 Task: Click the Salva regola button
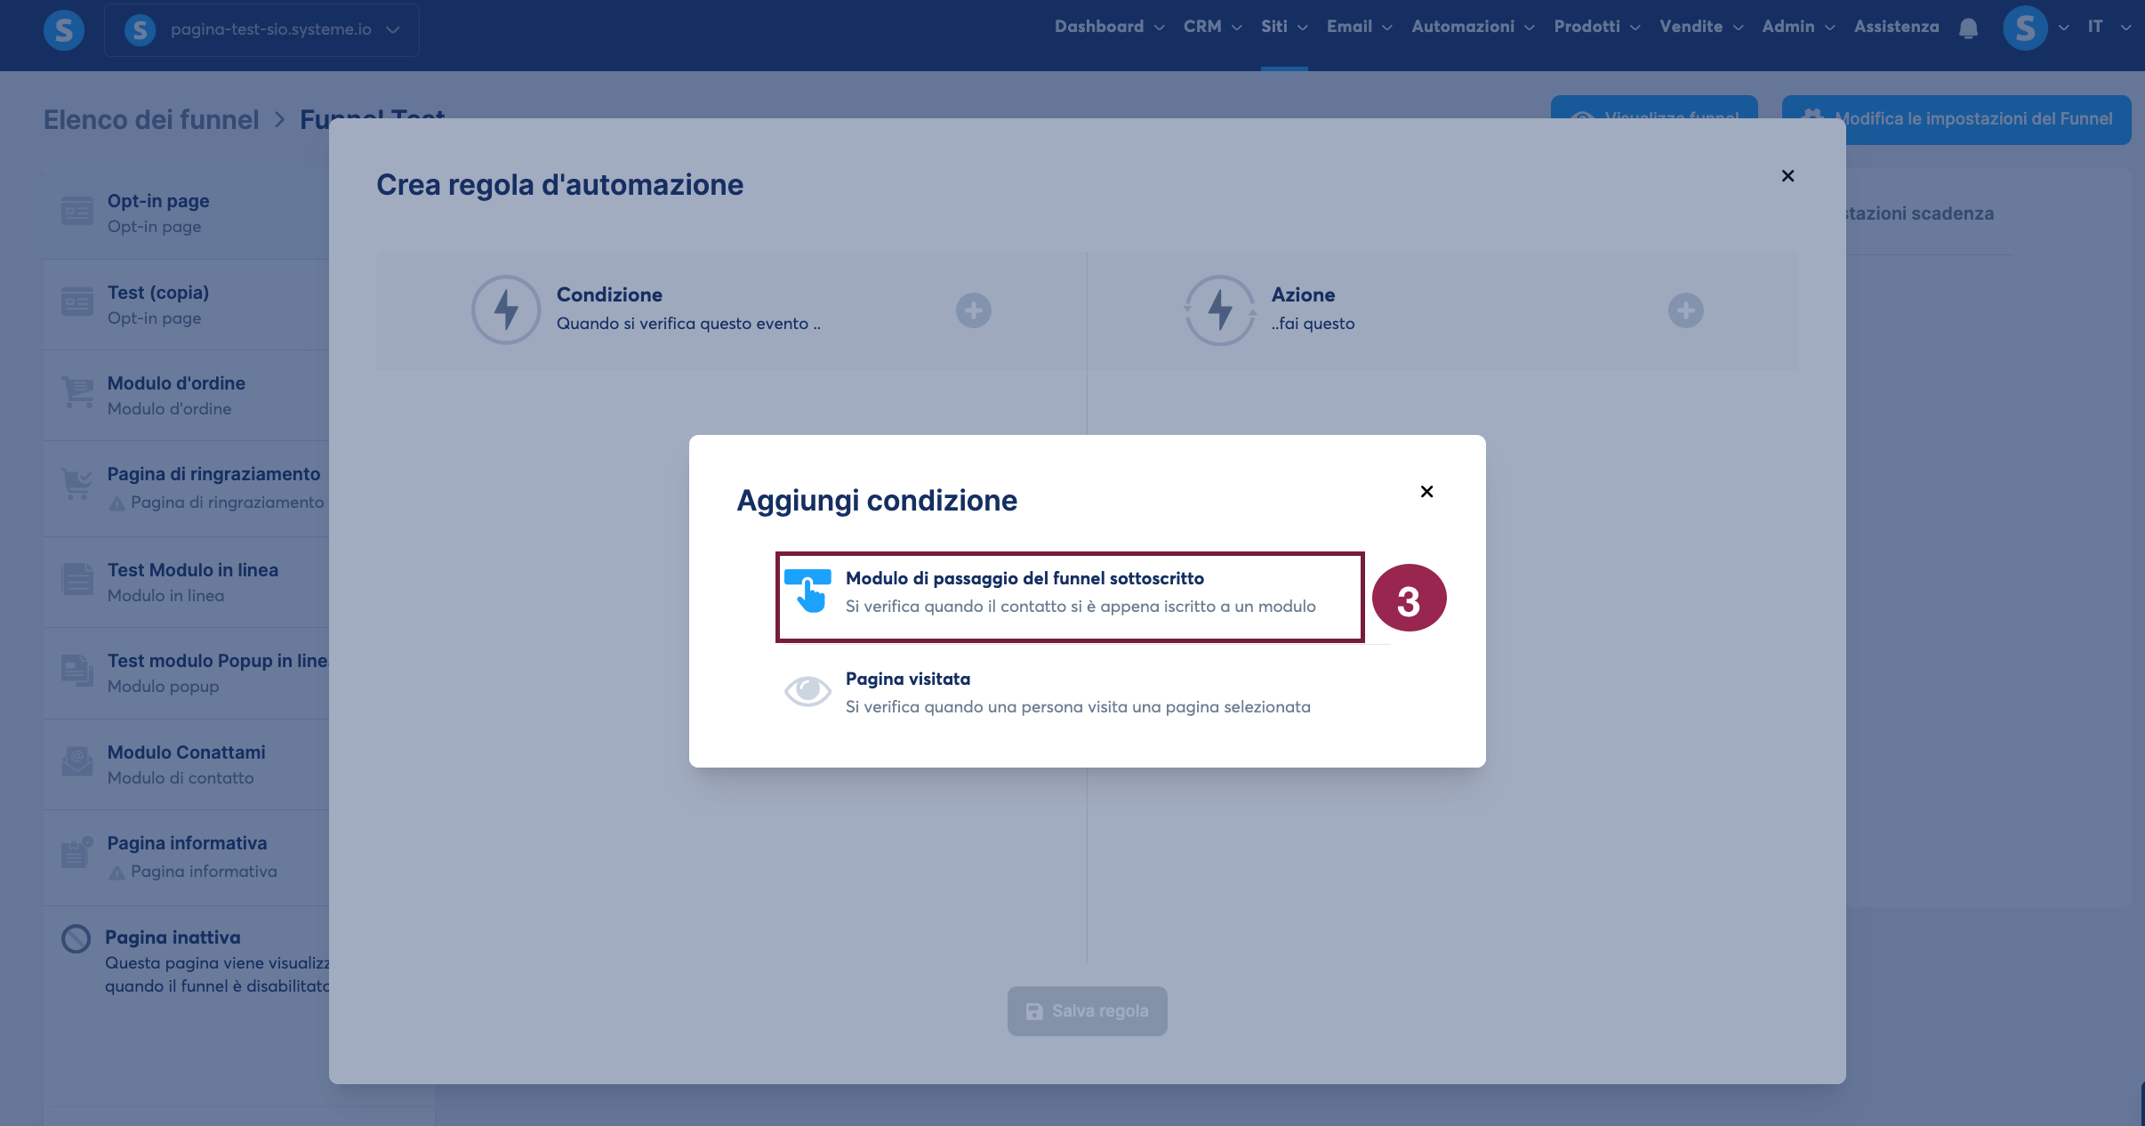(1087, 1011)
